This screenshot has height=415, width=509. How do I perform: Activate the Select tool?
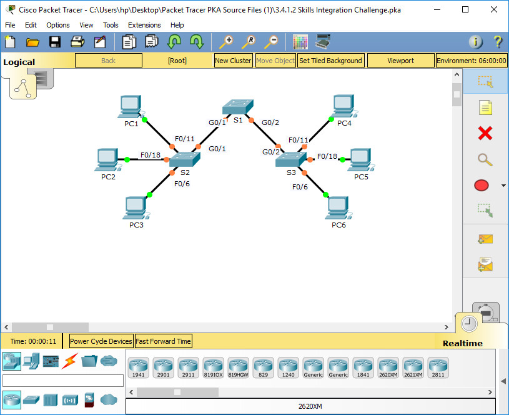(x=486, y=82)
